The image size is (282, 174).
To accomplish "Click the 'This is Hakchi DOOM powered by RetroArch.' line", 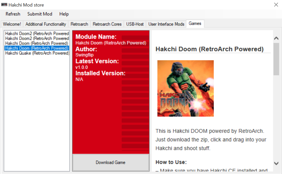I will point(210,131).
